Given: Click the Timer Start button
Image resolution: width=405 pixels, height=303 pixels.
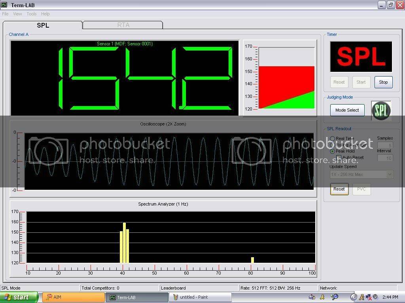Looking at the screenshot, I should point(361,82).
